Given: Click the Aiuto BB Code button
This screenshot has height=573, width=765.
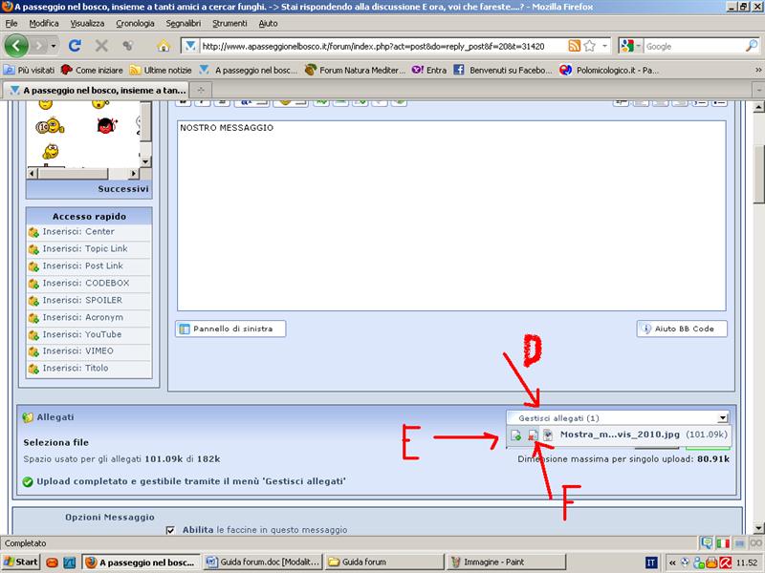Looking at the screenshot, I should coord(682,329).
